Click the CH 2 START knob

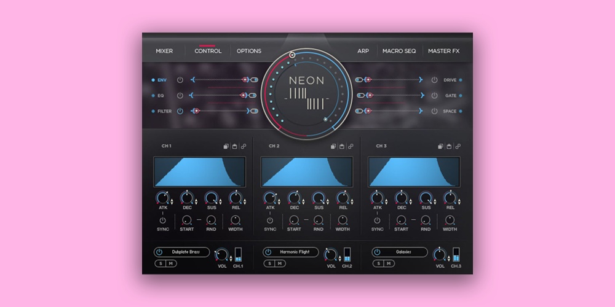click(294, 220)
